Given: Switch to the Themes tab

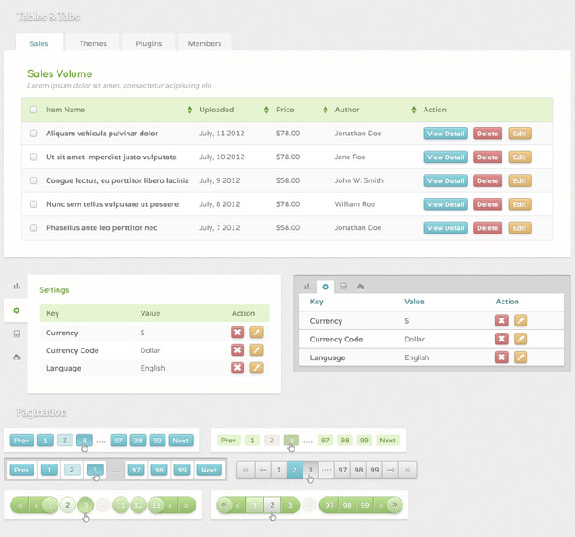Looking at the screenshot, I should [93, 43].
